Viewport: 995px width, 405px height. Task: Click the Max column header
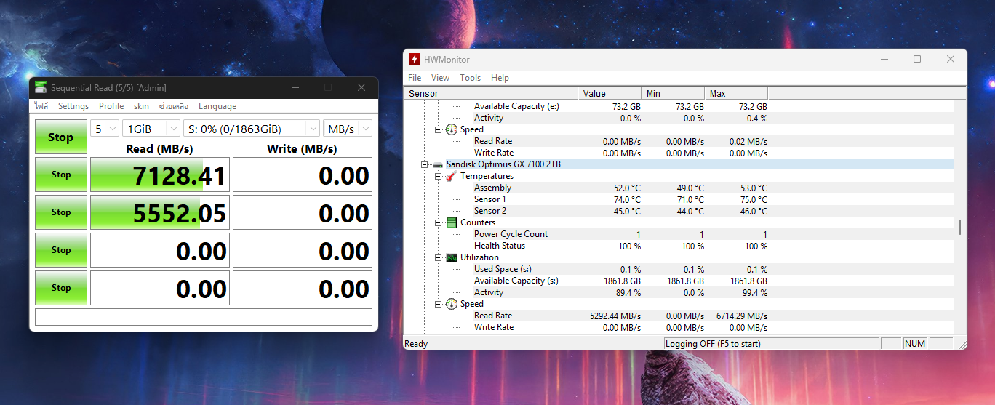coord(736,93)
